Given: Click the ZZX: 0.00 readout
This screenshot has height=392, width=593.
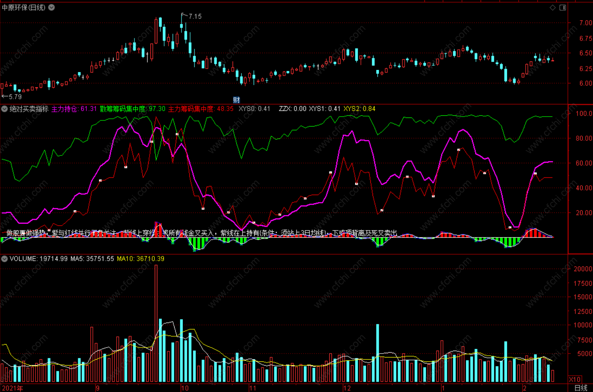Looking at the screenshot, I should (293, 109).
